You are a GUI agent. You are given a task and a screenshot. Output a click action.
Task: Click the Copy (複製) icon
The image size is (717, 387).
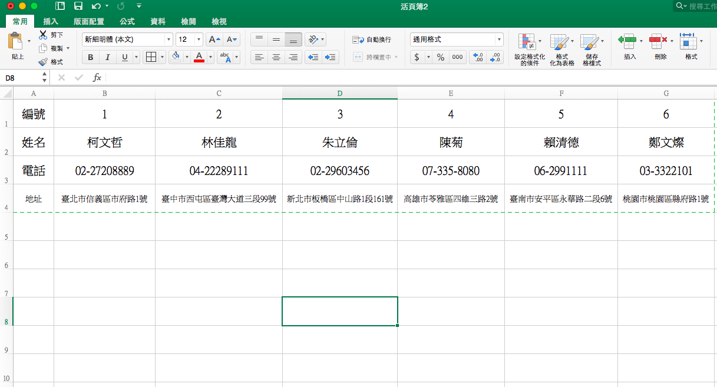tap(42, 48)
